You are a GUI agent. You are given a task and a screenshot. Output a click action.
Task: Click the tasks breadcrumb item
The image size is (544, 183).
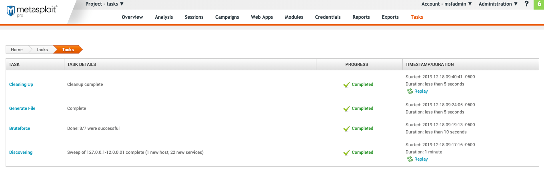[x=42, y=50]
